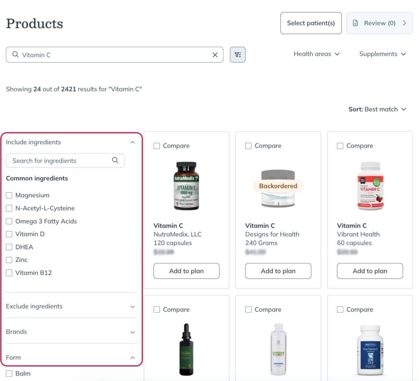
Task: Tick the Vitamin D ingredient checkbox
Action: click(x=9, y=234)
